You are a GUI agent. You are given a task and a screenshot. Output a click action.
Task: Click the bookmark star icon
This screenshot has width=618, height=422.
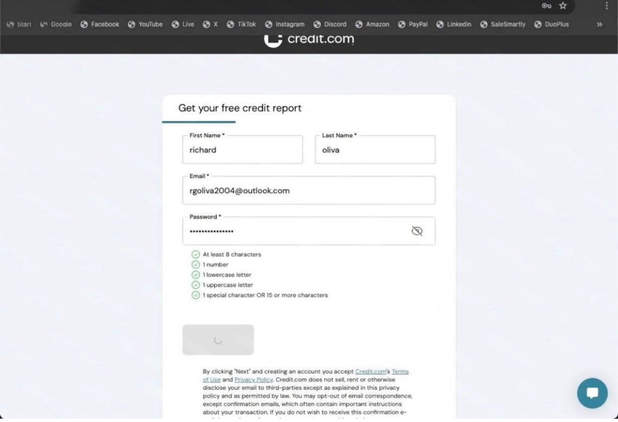click(562, 6)
